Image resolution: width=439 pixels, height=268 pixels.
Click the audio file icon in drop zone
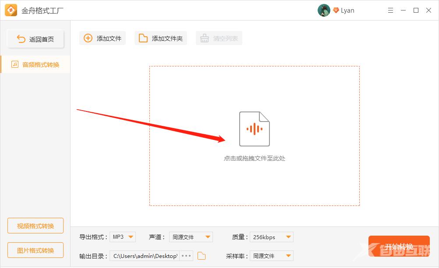[x=254, y=129]
